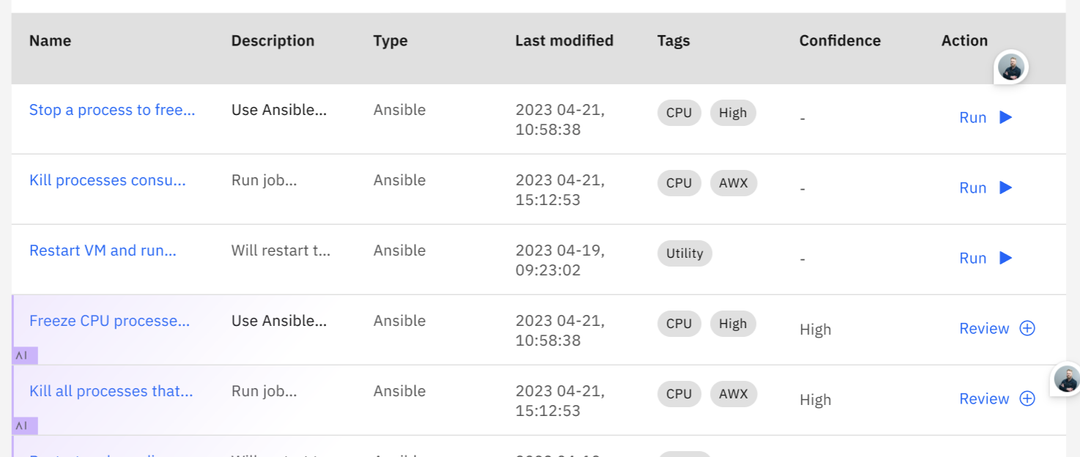The height and width of the screenshot is (457, 1080).
Task: Click Run for the 'Restart VM and run...' action
Action: click(x=972, y=258)
